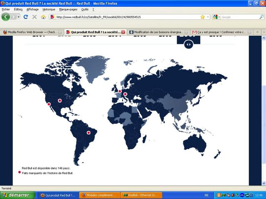
Task: Click the orange first system tray icon
Action: pos(219,195)
